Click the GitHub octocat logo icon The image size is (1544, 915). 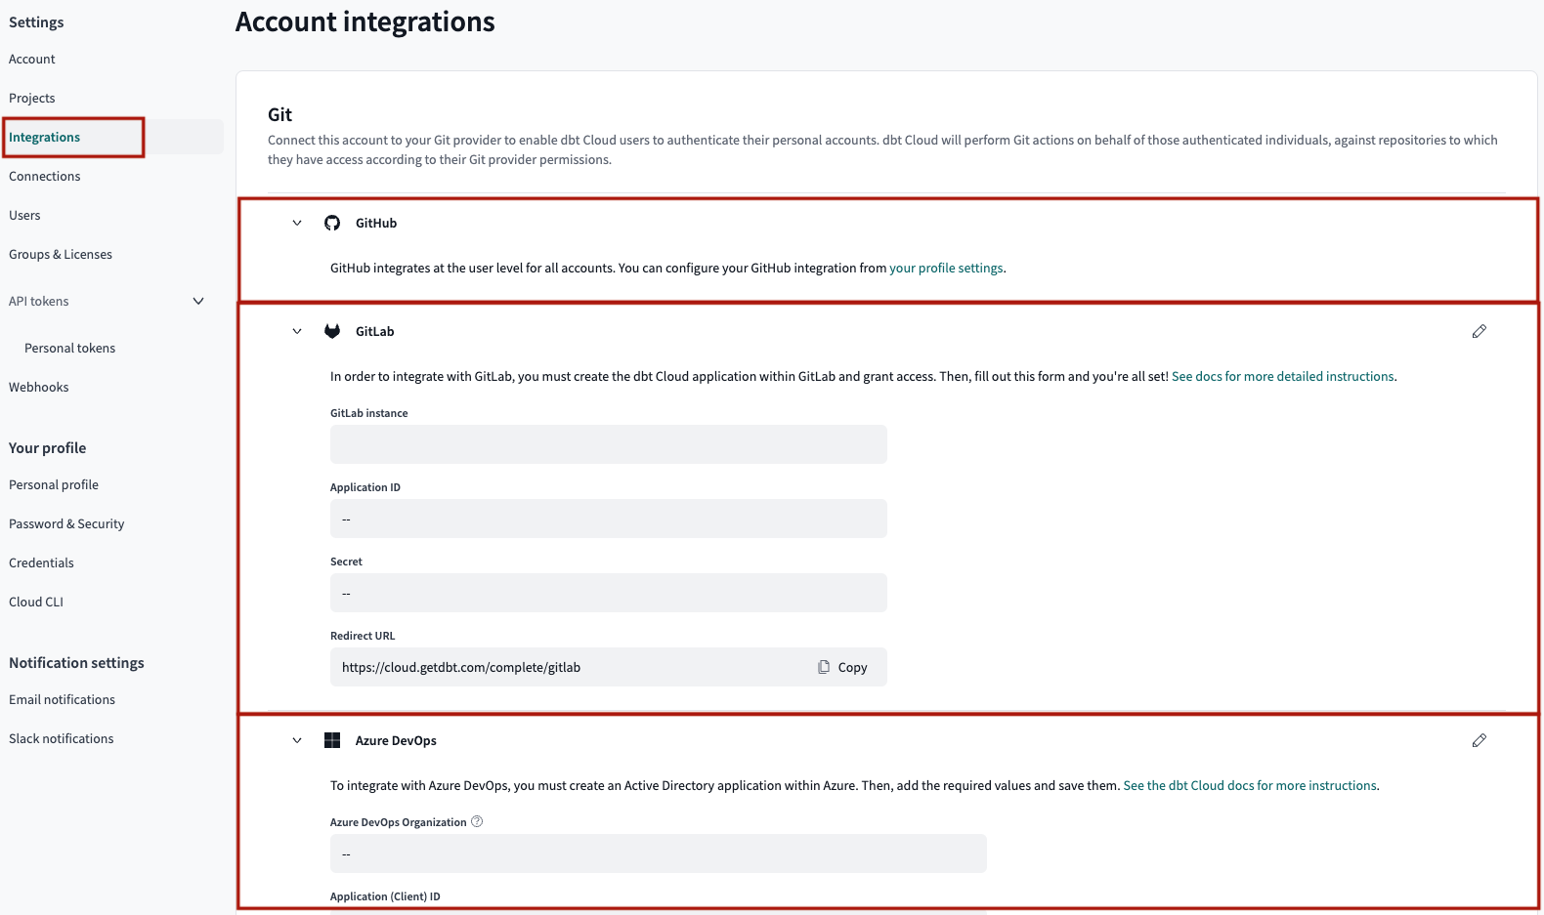[x=332, y=224]
